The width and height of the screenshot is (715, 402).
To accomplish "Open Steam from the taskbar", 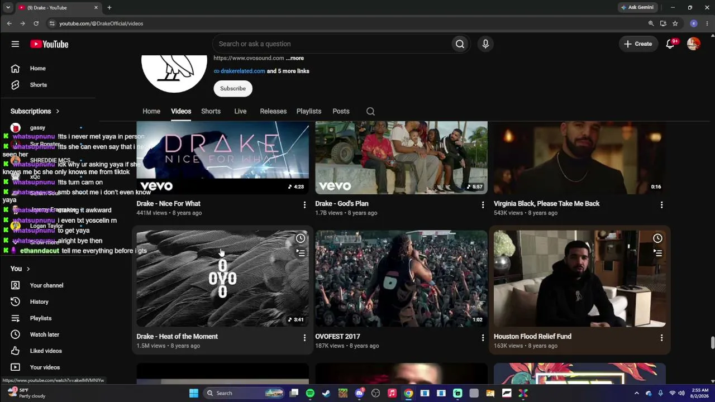I will tap(326, 393).
